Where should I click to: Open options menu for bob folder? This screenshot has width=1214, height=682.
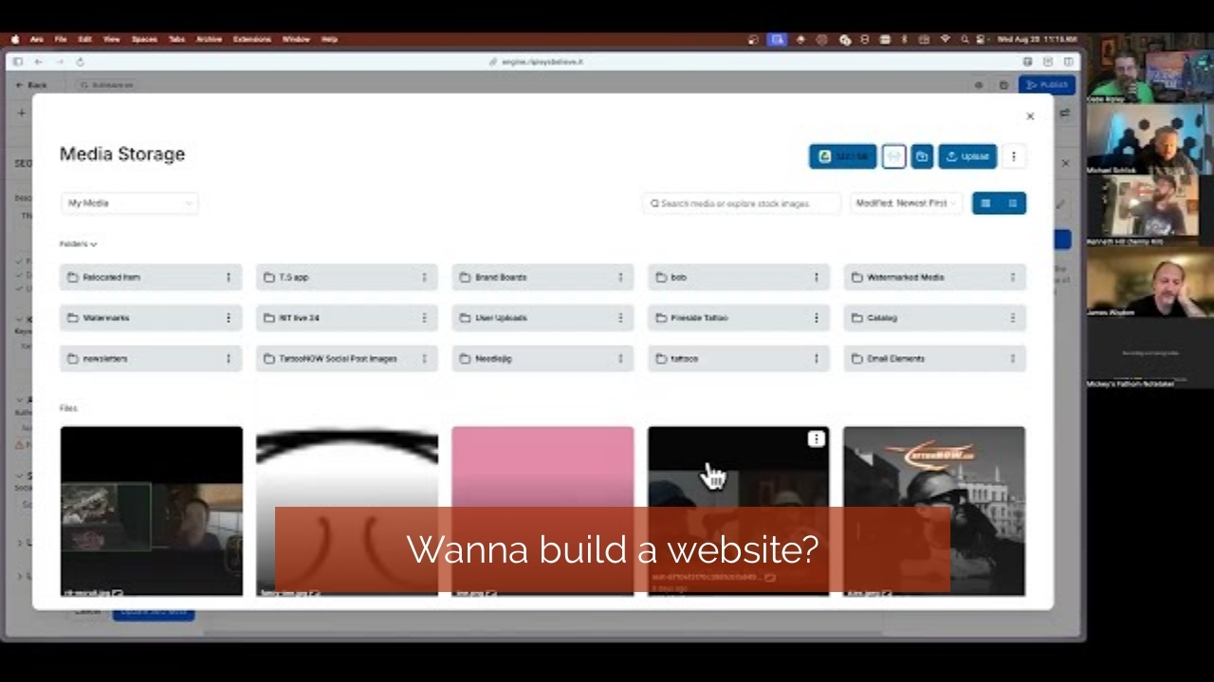(x=816, y=278)
